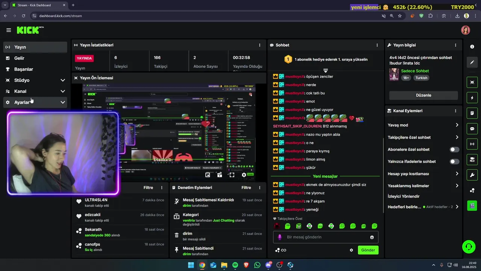Open the info icon in the right rail
Image resolution: width=481 pixels, height=271 pixels.
tap(472, 46)
